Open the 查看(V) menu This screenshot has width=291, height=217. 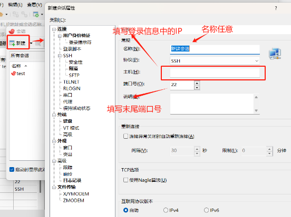coord(35,5)
